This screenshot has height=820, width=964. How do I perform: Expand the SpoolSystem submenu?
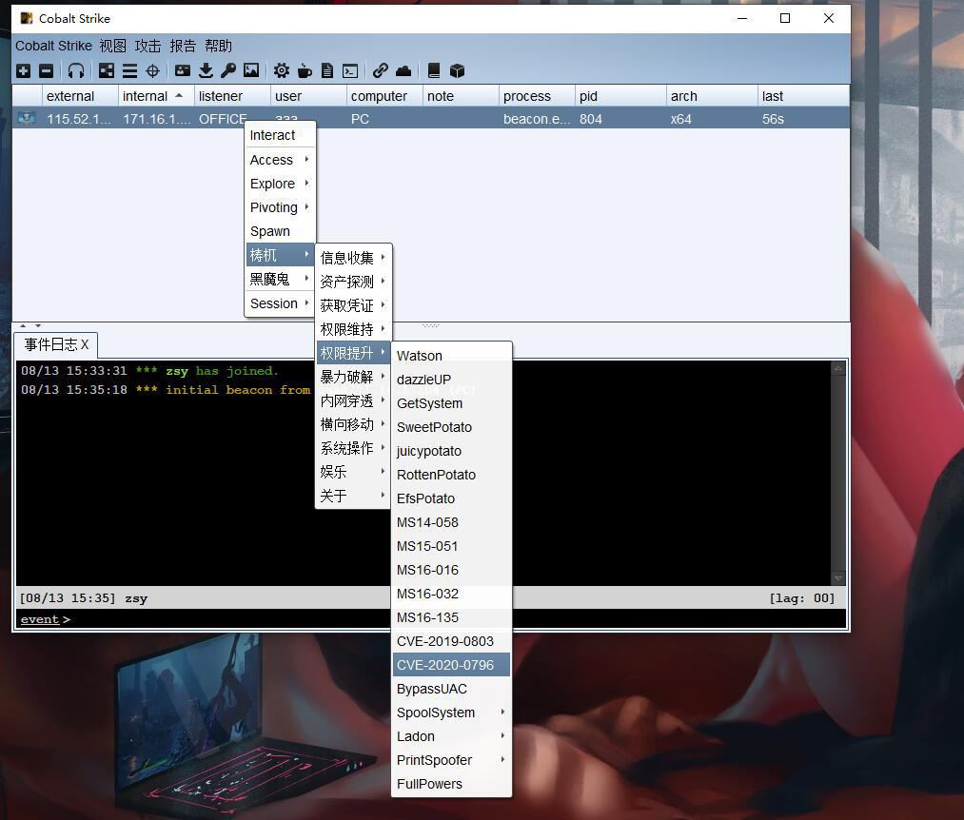coord(451,713)
